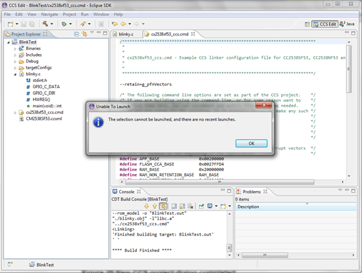The width and height of the screenshot is (362, 273).
Task: Maximize the Project Explorer view
Action: click(x=105, y=33)
